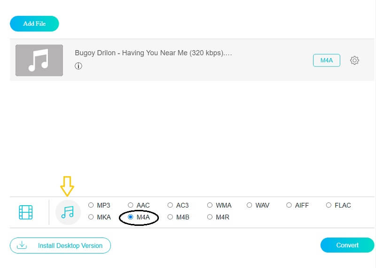Select the AC3 radio option
The height and width of the screenshot is (268, 376).
(170, 205)
